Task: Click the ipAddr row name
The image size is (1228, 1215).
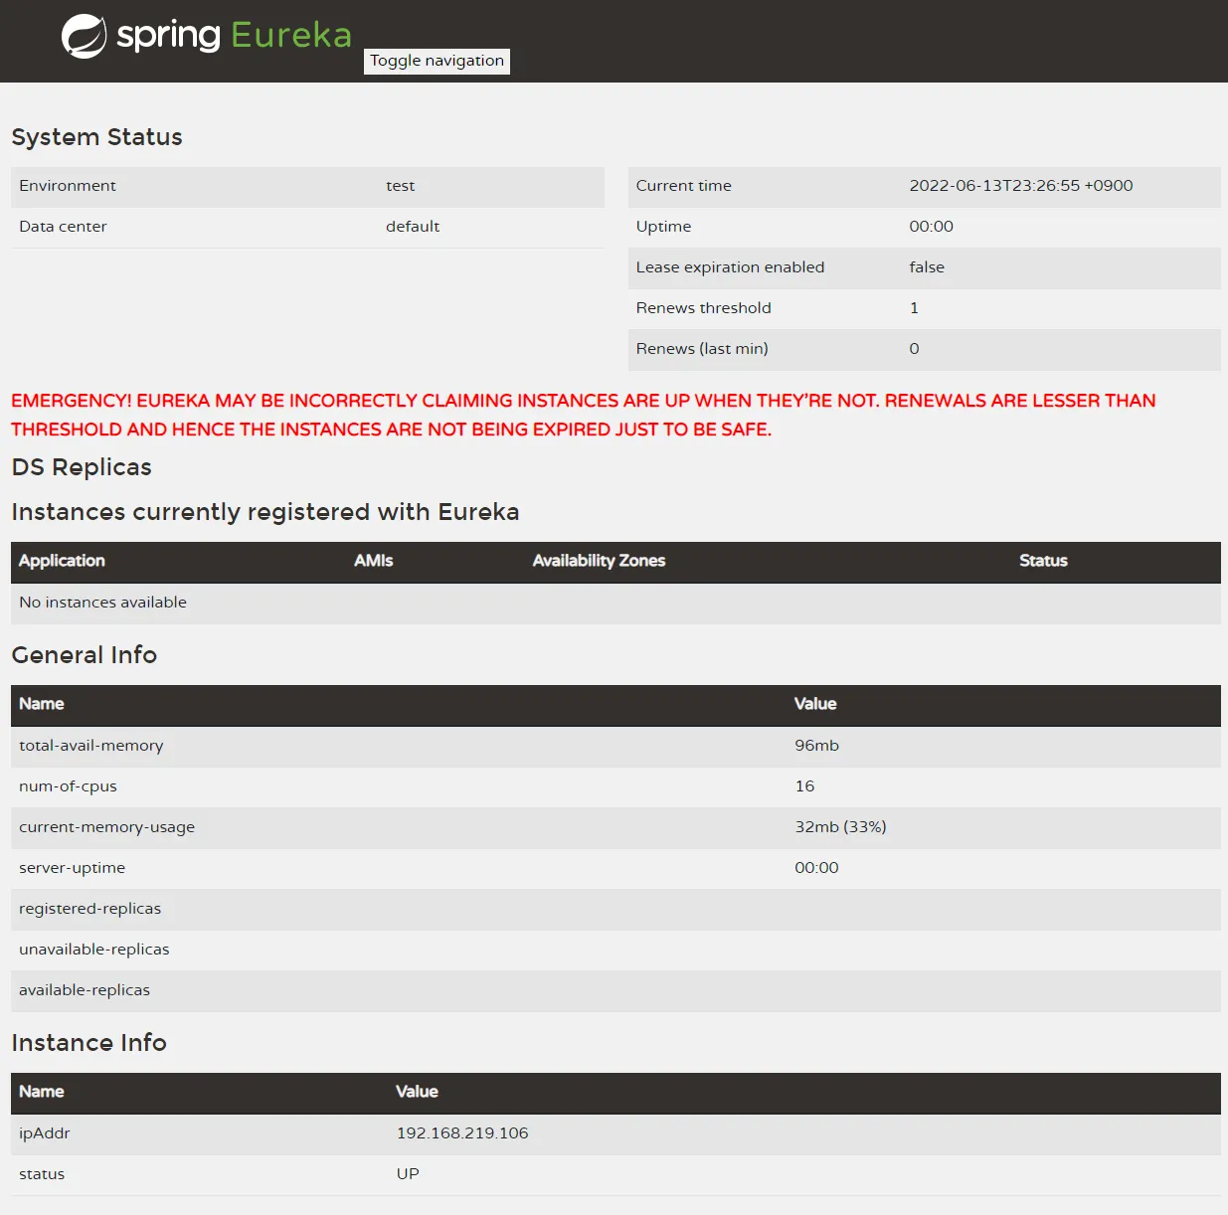Action: tap(45, 1133)
